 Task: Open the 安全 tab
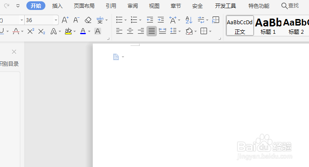tap(198, 6)
